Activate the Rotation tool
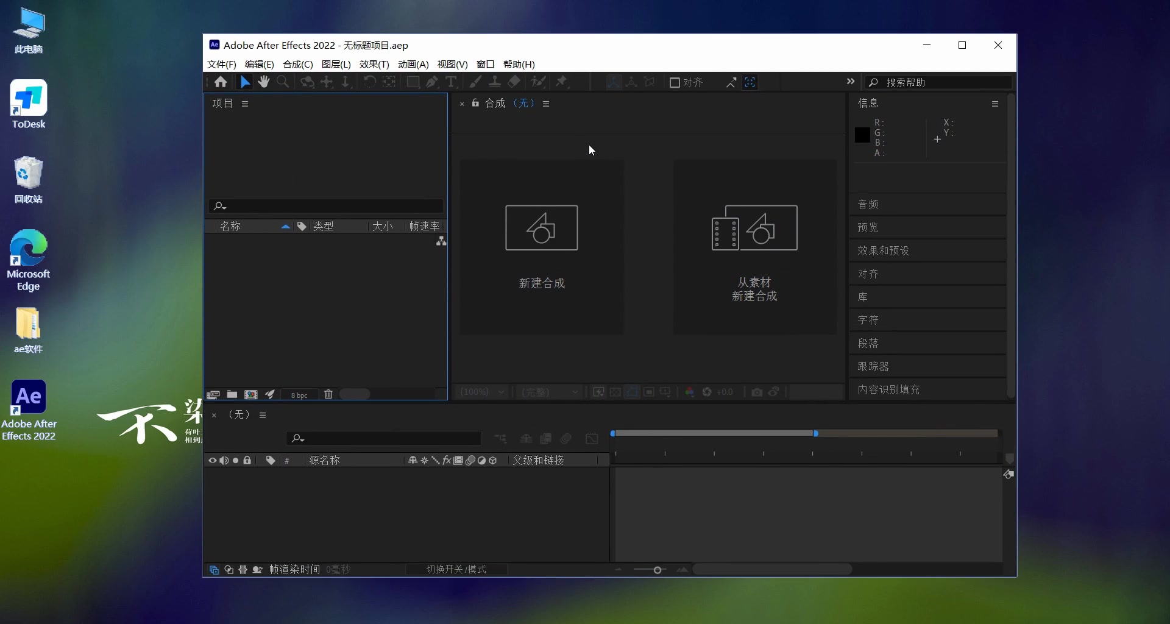This screenshot has width=1170, height=624. point(370,82)
